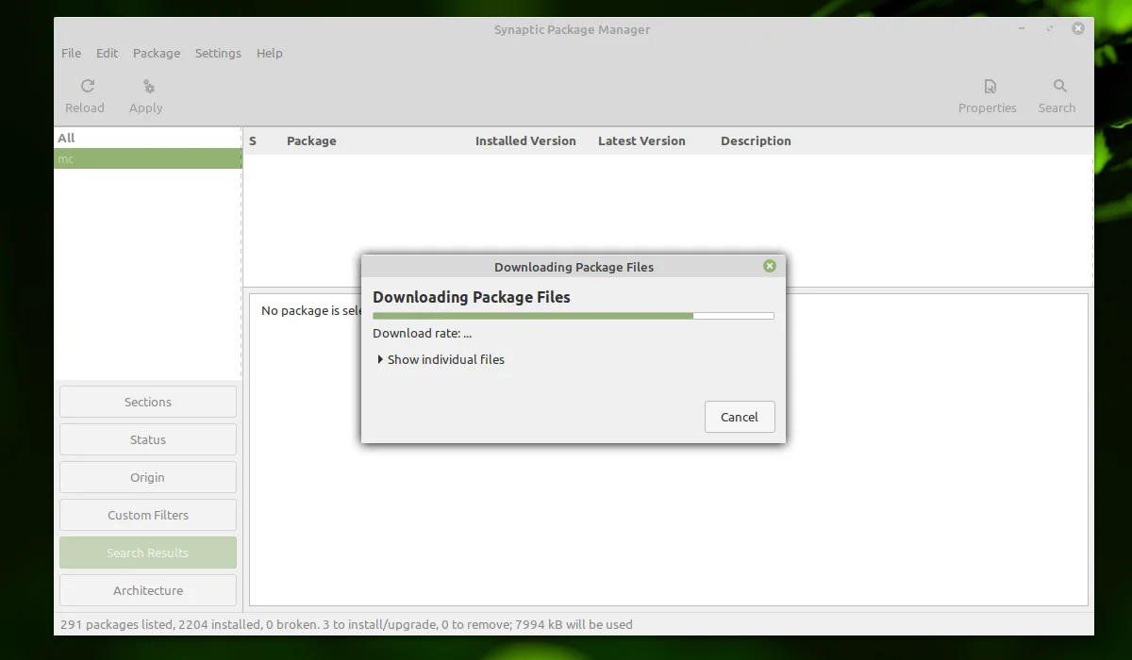Select the All filter entry

pyautogui.click(x=148, y=138)
